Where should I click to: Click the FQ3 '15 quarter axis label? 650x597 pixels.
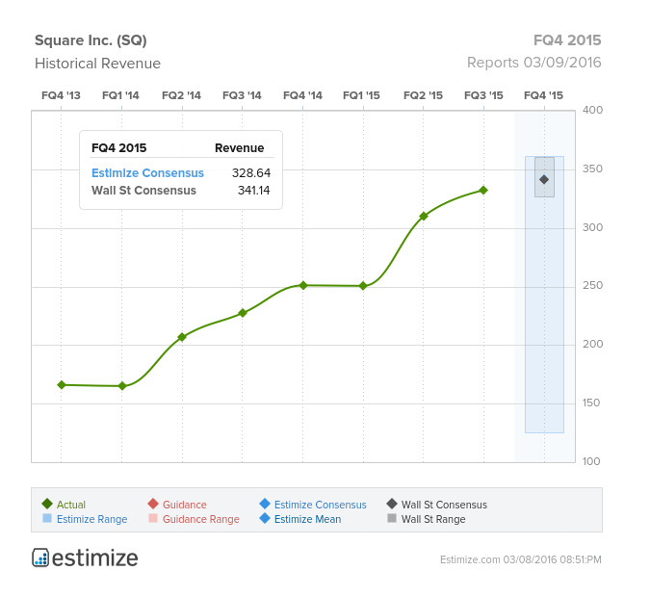coord(483,95)
